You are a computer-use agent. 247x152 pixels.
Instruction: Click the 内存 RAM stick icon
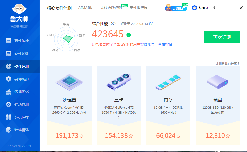coord(168,82)
